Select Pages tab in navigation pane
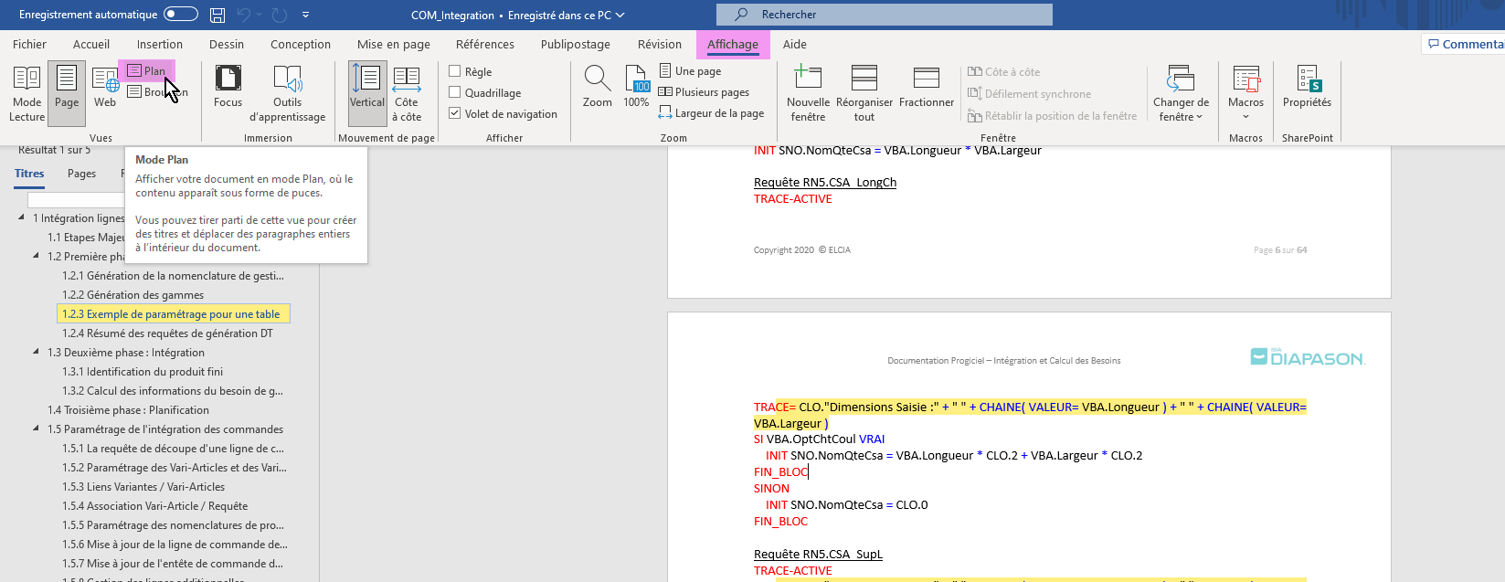The height and width of the screenshot is (582, 1505). 81,174
